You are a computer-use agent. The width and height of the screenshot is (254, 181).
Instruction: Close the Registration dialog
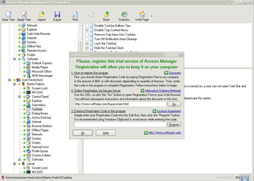coord(181,55)
